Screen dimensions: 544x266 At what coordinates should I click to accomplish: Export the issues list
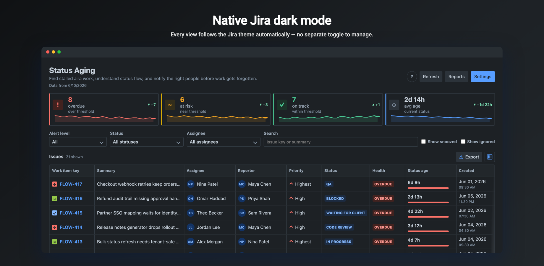[469, 157]
